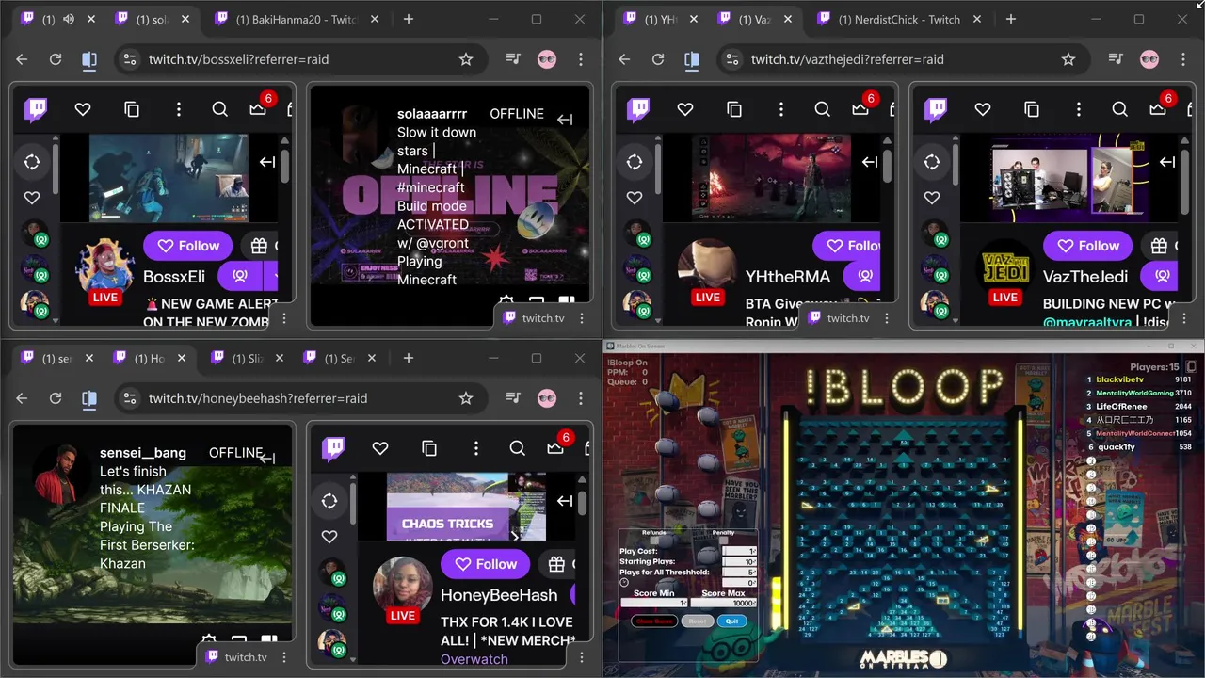Open new tab in bottom-left window
The image size is (1205, 678).
coord(408,358)
